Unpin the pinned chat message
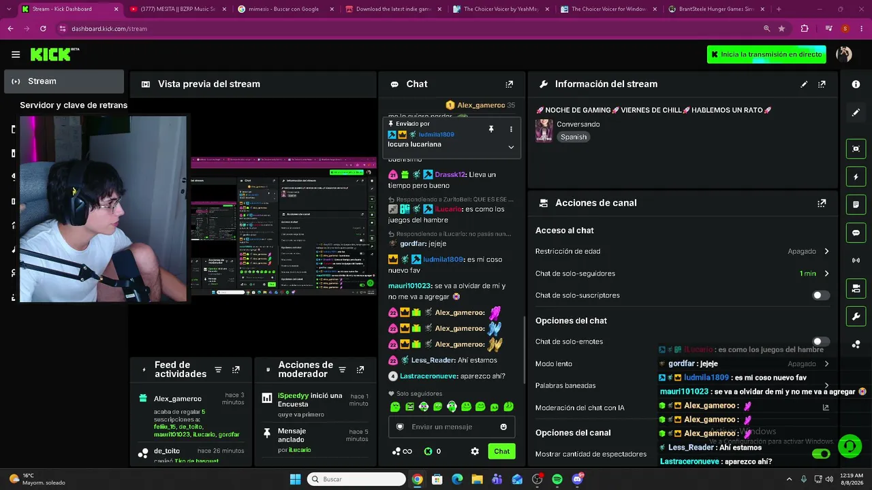872x490 pixels. coord(490,129)
